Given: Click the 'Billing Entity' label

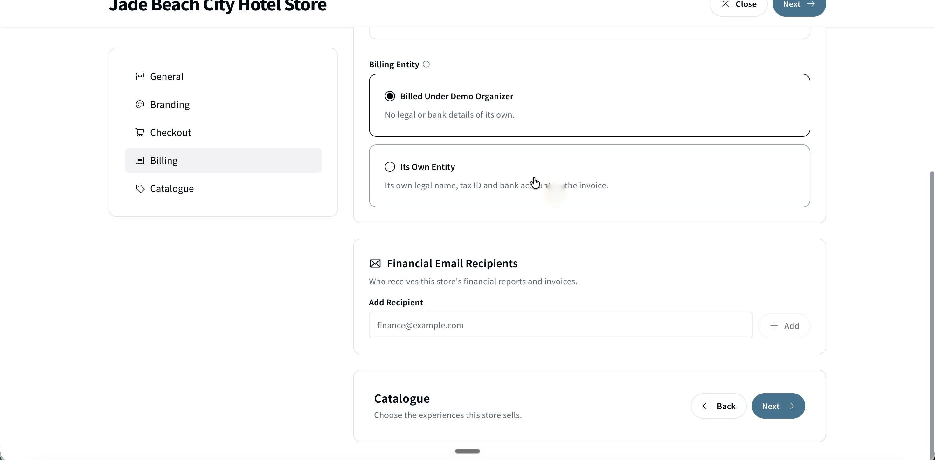Looking at the screenshot, I should coord(394,64).
